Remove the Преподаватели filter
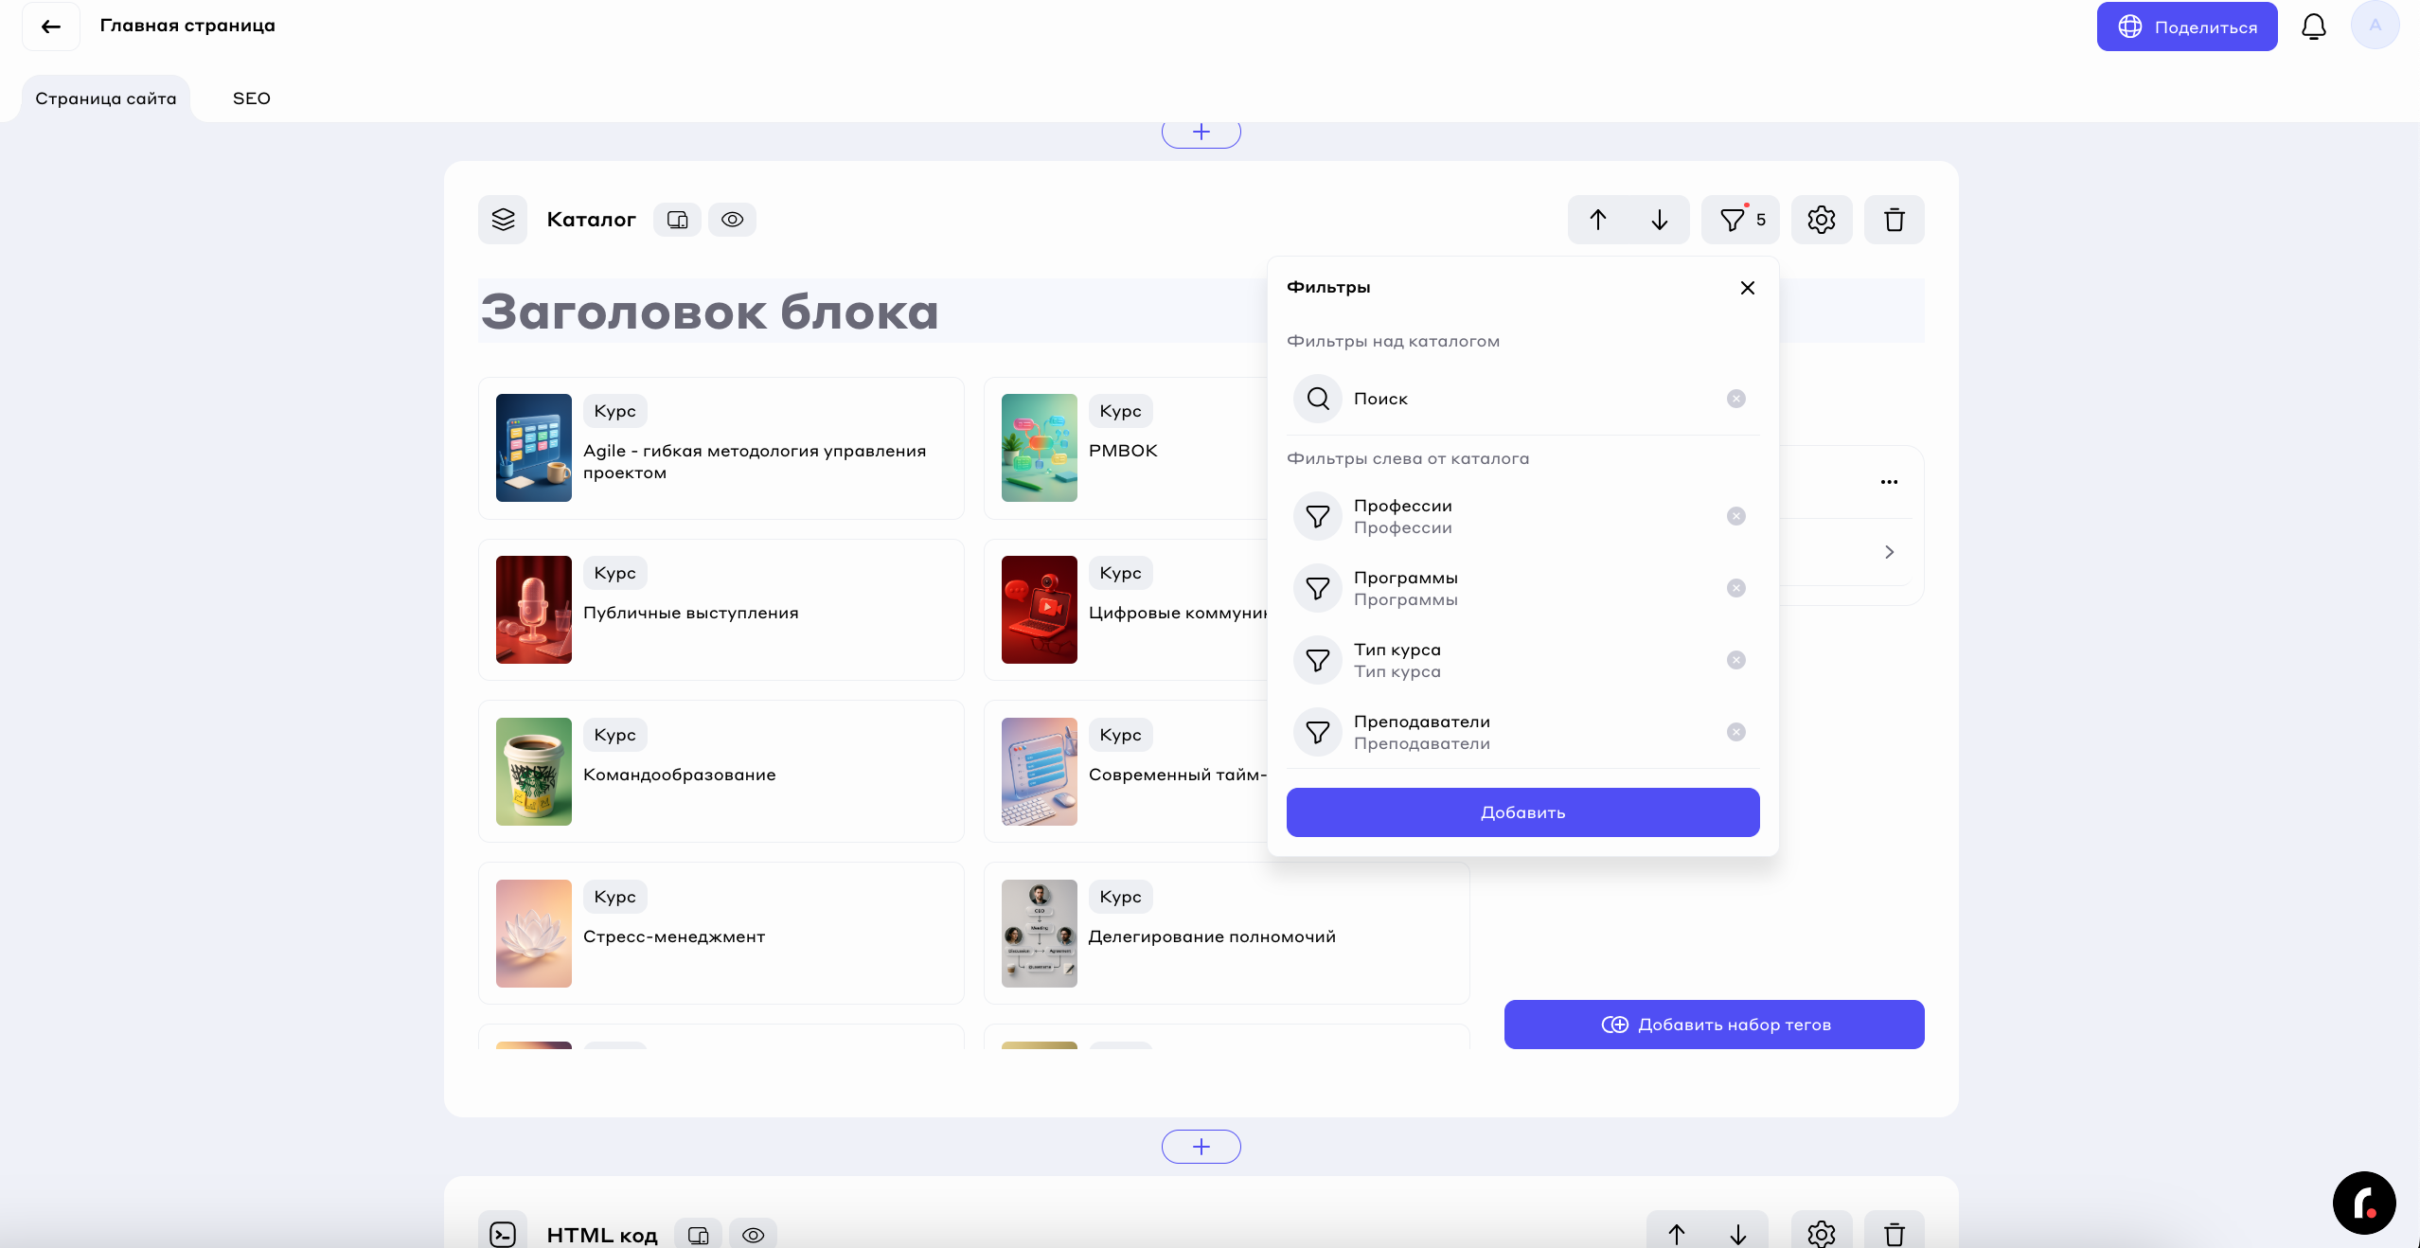 [x=1736, y=732]
